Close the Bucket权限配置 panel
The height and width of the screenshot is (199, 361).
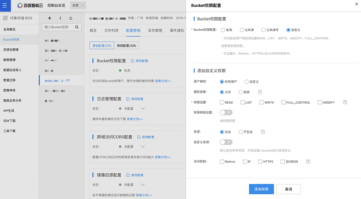pyautogui.click(x=357, y=4)
